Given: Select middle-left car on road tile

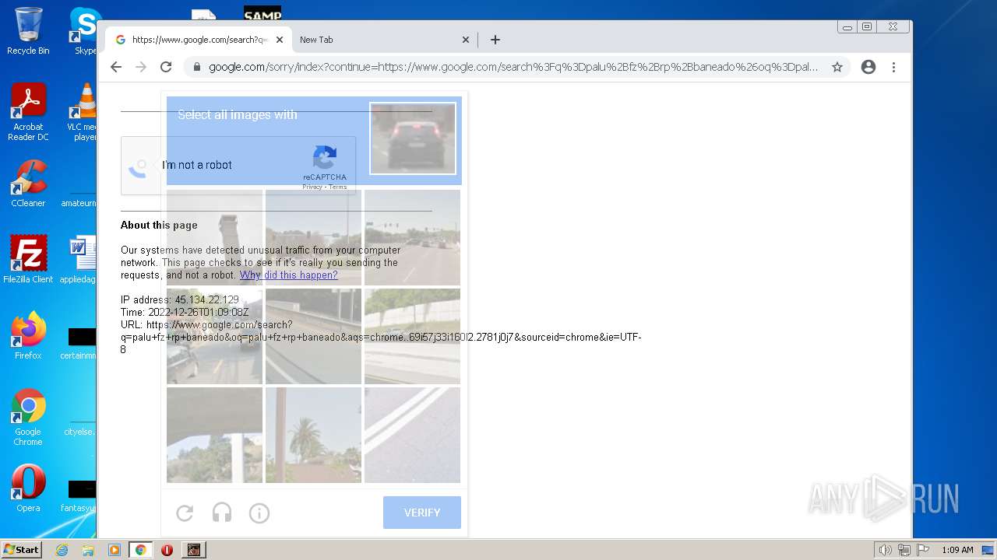Looking at the screenshot, I should (x=214, y=336).
